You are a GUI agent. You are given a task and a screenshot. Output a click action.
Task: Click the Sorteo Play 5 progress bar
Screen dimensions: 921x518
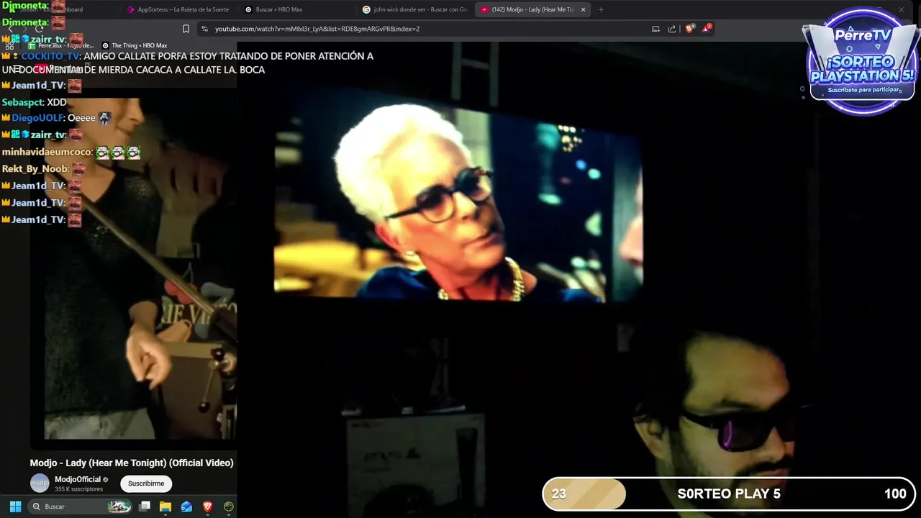pos(728,494)
